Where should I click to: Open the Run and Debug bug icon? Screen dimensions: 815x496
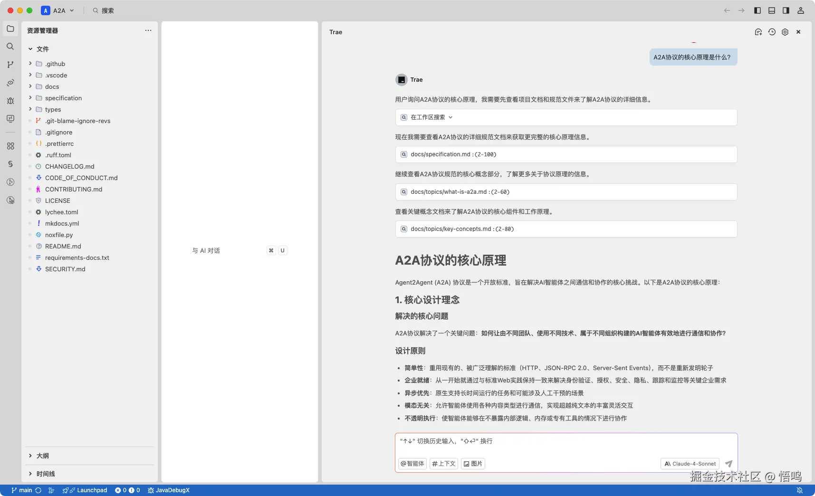10,101
